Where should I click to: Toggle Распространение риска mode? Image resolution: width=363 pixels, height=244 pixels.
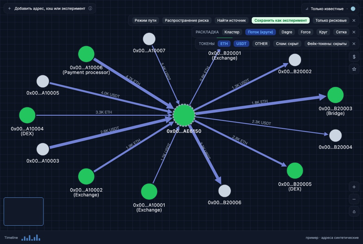[187, 20]
